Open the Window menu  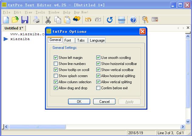tap(54, 12)
